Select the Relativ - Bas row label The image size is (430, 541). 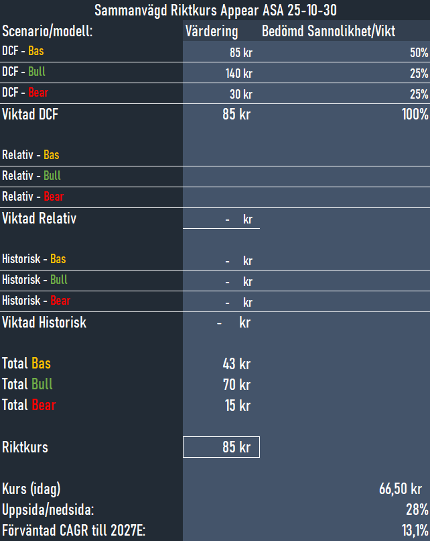[x=31, y=155]
